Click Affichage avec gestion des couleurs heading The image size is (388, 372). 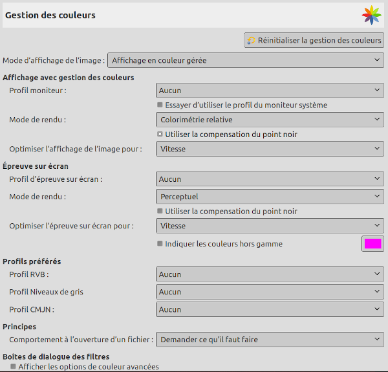coord(69,78)
